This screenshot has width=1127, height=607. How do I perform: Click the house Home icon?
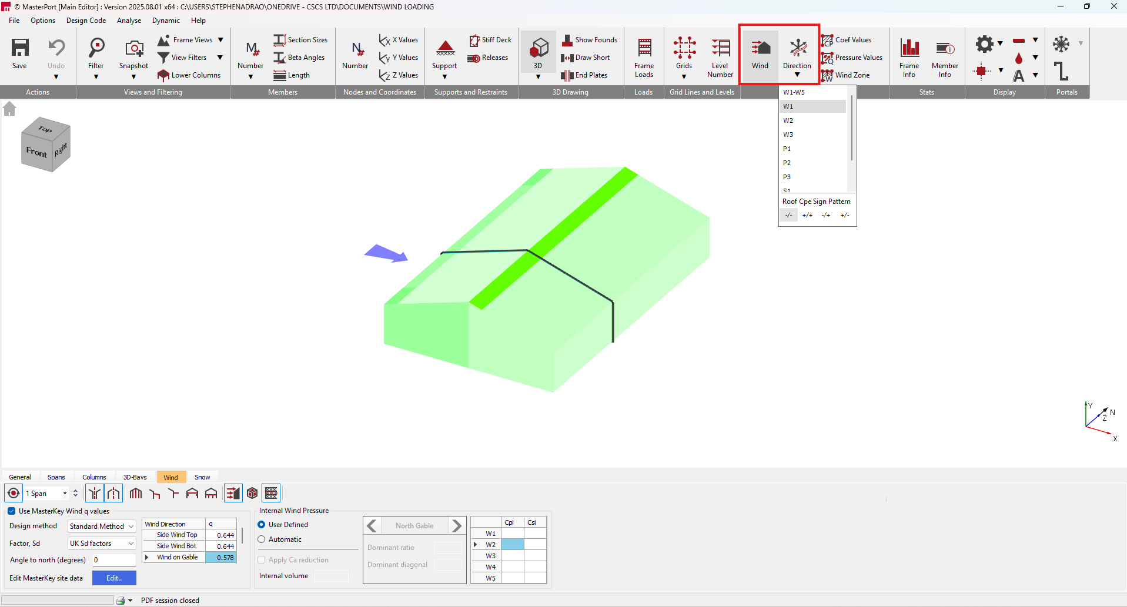pyautogui.click(x=9, y=109)
